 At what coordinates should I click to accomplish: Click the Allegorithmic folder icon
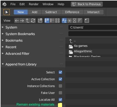(71, 52)
